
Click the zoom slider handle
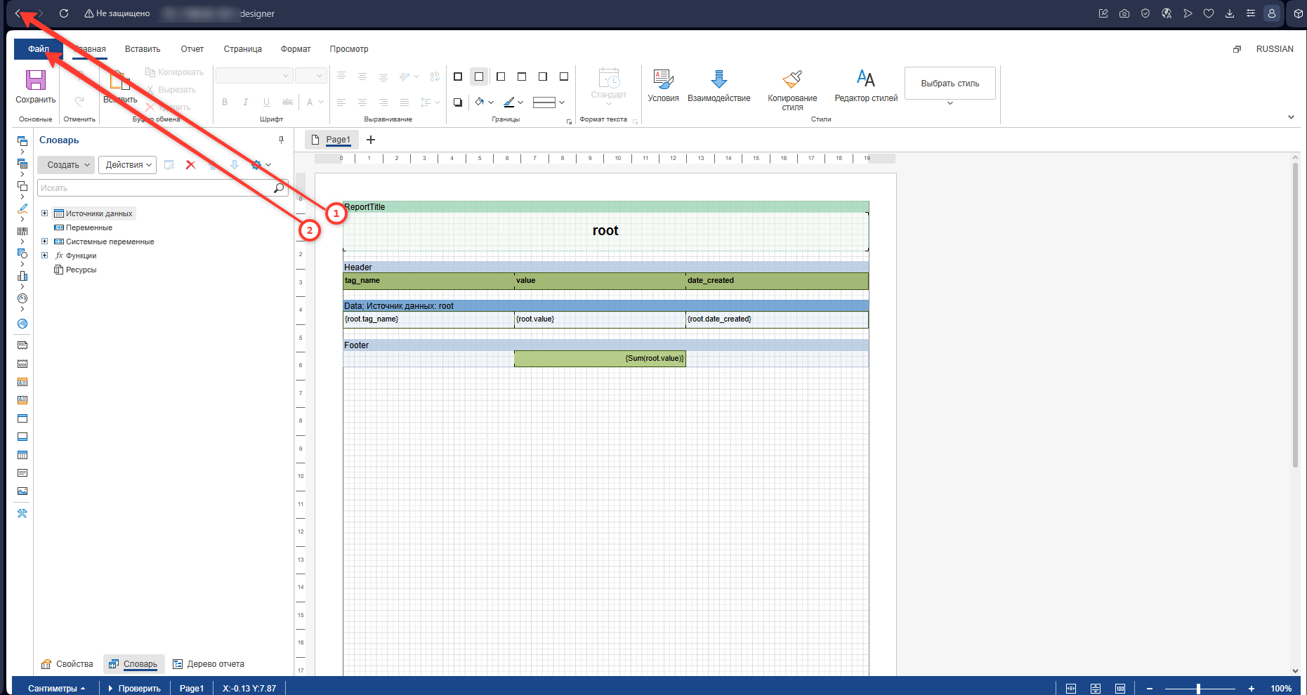point(1198,689)
